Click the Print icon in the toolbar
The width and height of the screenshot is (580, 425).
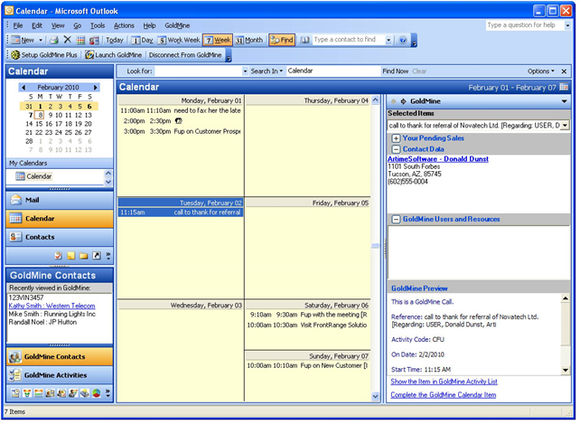[54, 41]
